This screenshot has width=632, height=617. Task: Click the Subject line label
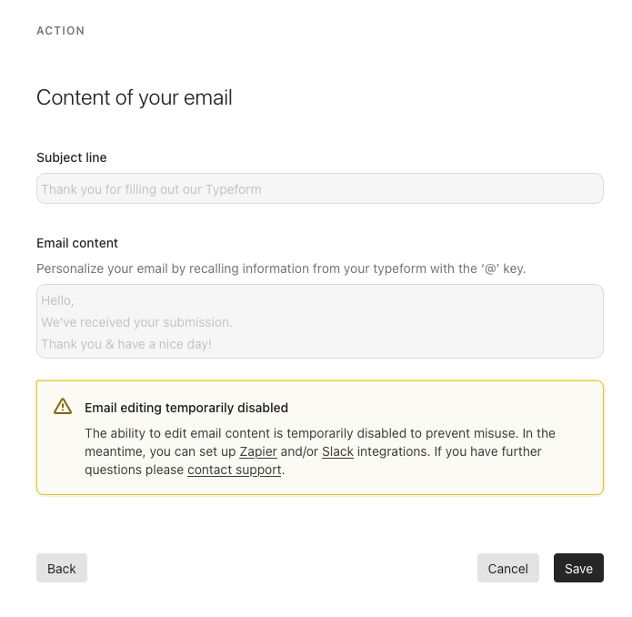point(72,157)
